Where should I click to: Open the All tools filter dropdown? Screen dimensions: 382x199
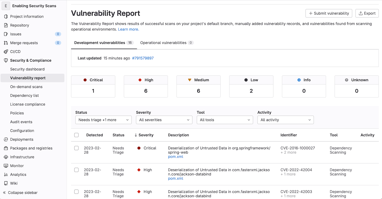pyautogui.click(x=225, y=120)
